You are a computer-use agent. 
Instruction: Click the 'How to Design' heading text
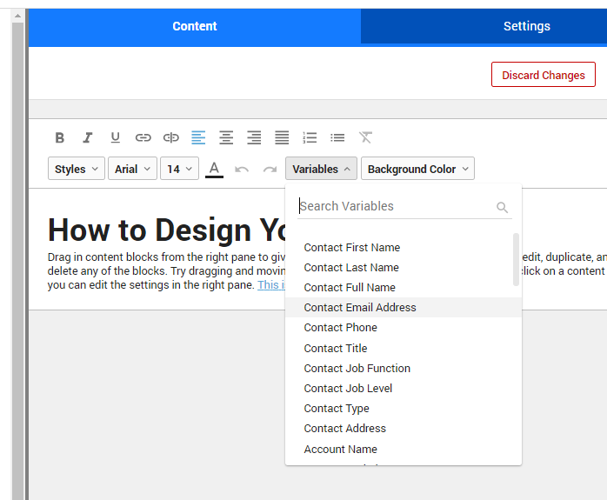[166, 230]
